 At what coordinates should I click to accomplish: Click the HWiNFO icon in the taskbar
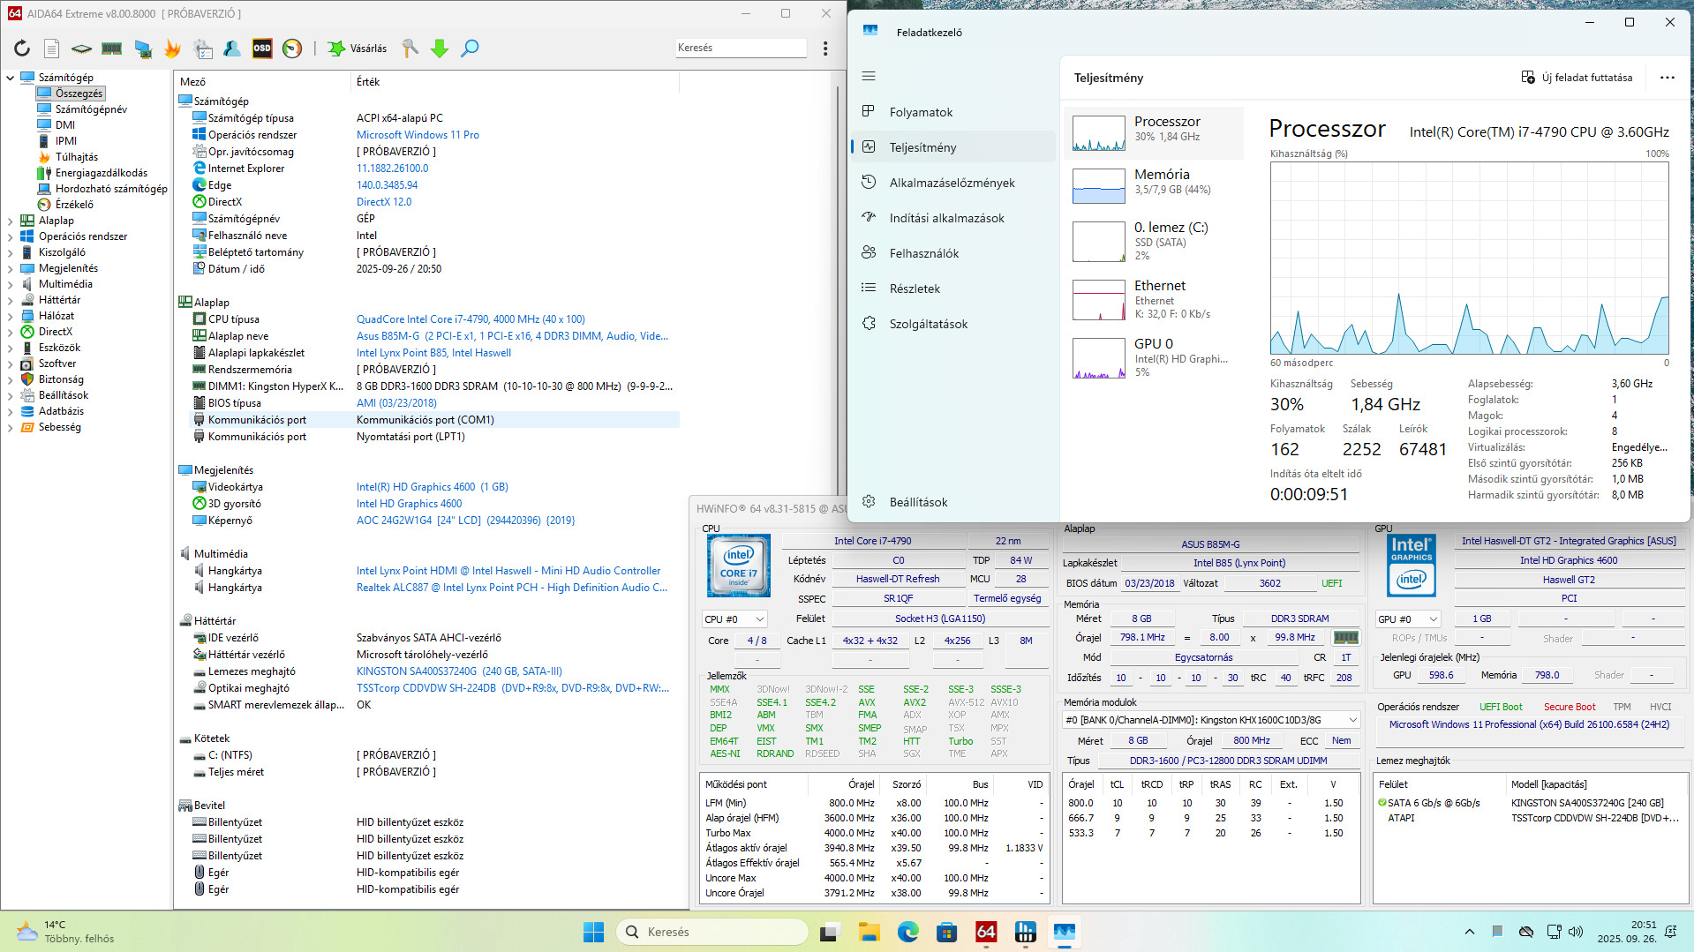tap(1025, 932)
